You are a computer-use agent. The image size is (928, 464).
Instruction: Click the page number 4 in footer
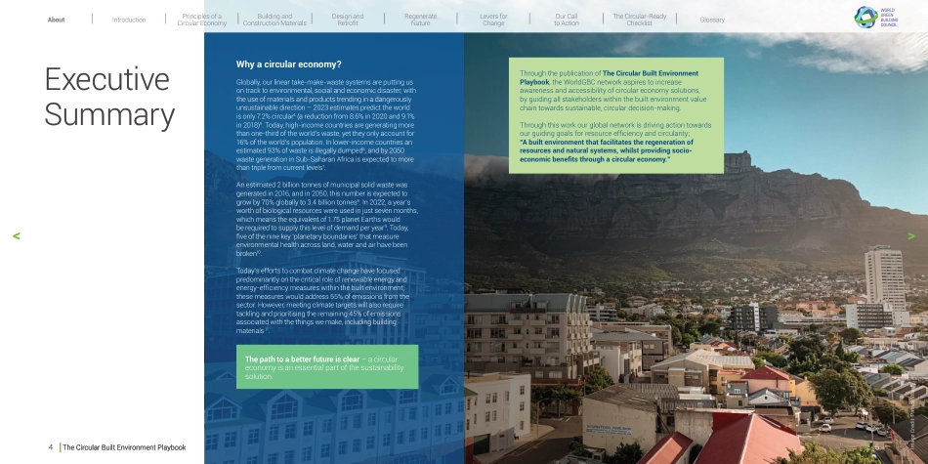tap(51, 447)
